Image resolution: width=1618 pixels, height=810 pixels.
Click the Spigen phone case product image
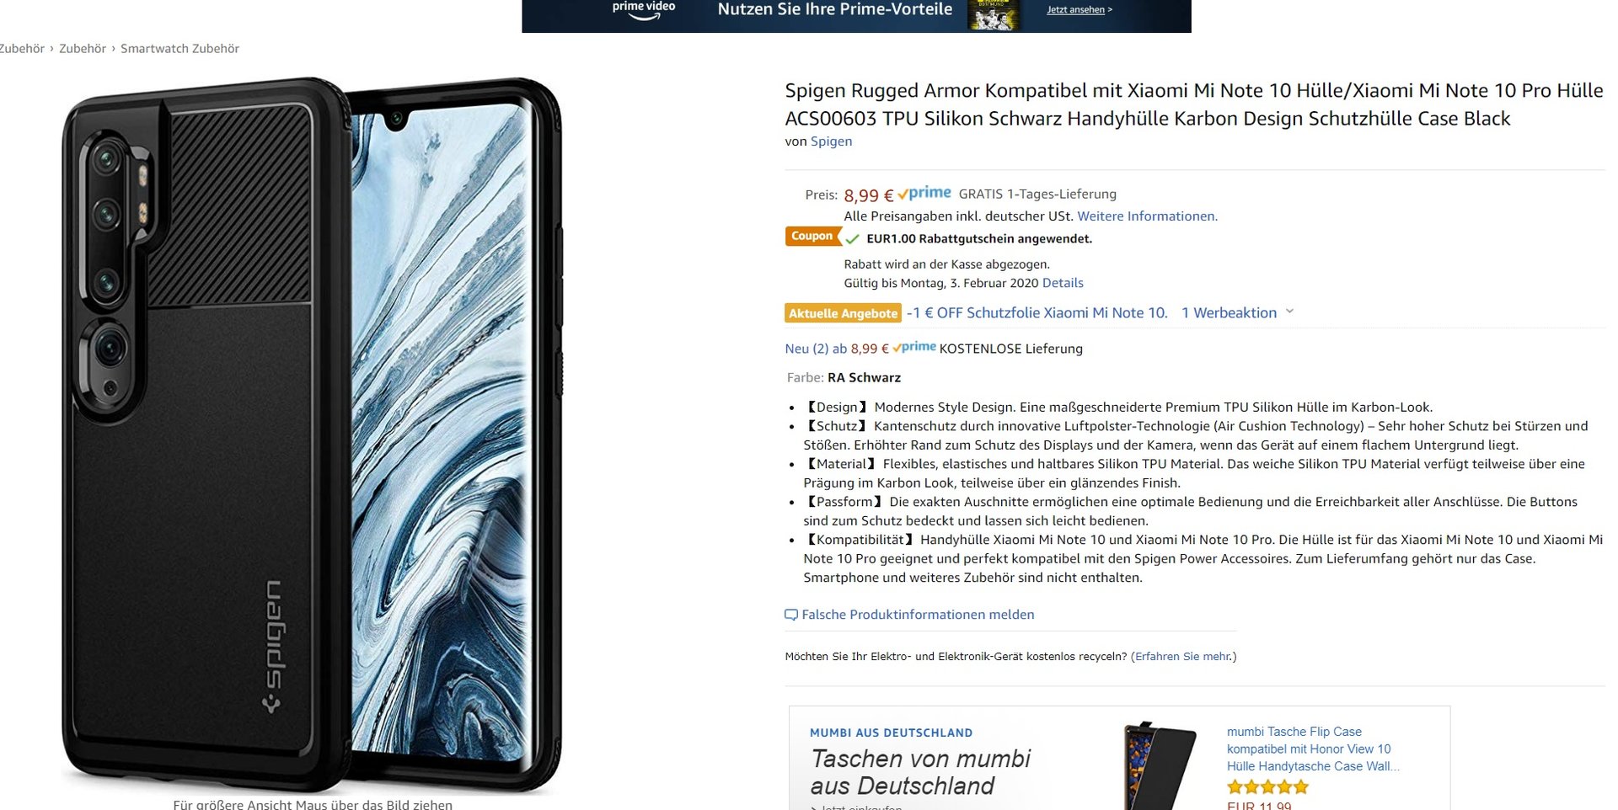pos(312,434)
